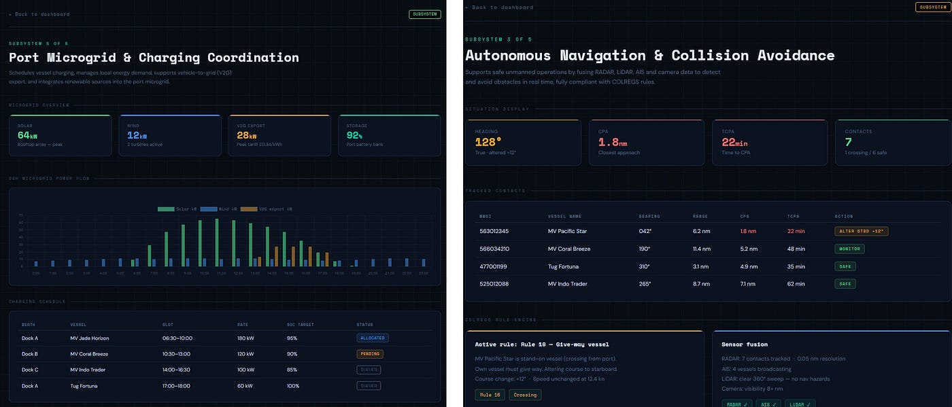Select the MV Pacific Star contact row
The width and height of the screenshot is (952, 407).
pyautogui.click(x=707, y=231)
